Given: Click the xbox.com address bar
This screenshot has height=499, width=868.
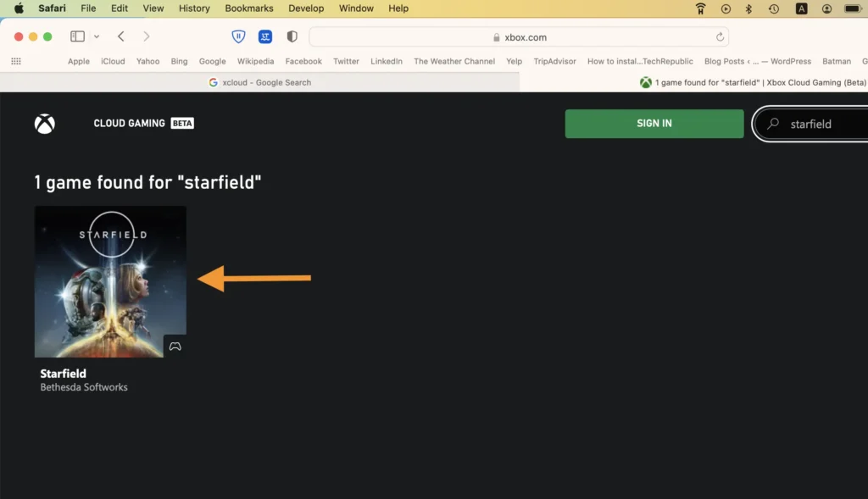Looking at the screenshot, I should [x=519, y=37].
